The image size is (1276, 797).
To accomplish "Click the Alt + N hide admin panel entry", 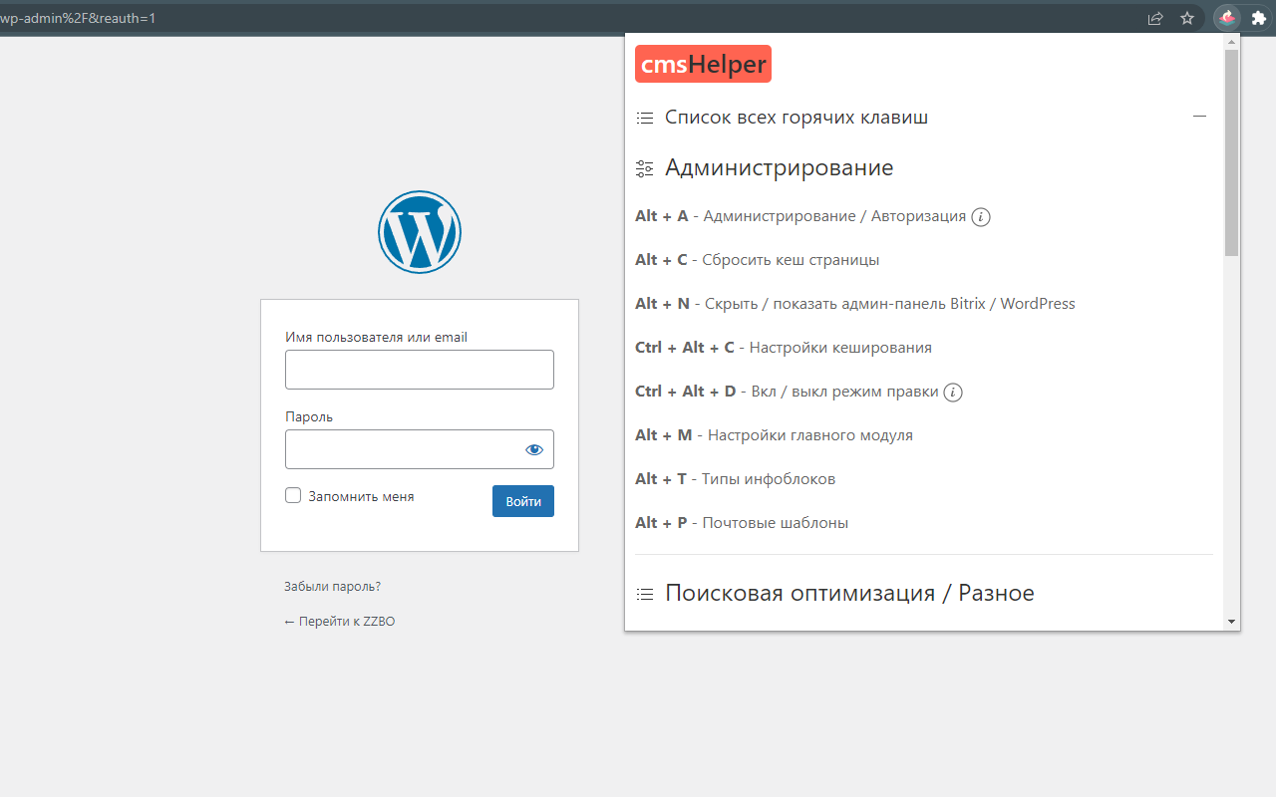I will (x=855, y=304).
